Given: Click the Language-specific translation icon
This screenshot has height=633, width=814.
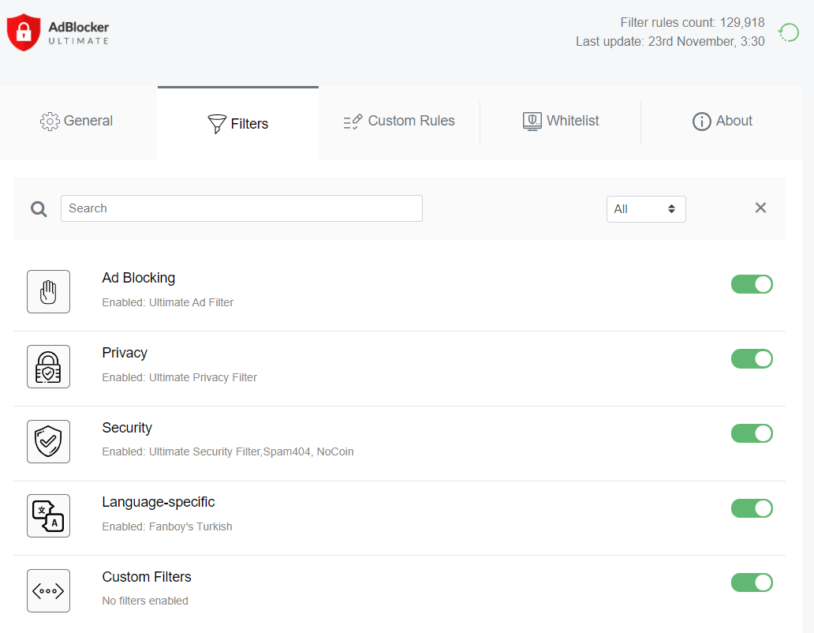Looking at the screenshot, I should tap(48, 515).
